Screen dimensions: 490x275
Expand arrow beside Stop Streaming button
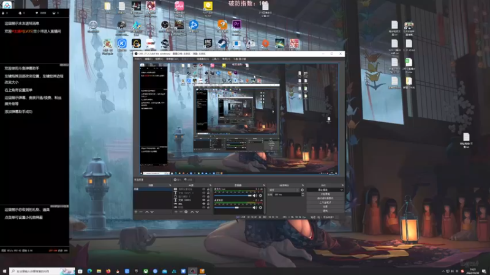[x=342, y=190]
